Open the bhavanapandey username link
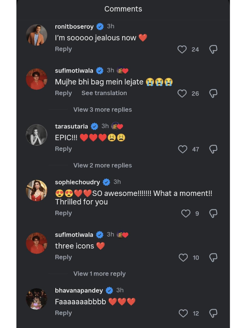 [x=79, y=290]
